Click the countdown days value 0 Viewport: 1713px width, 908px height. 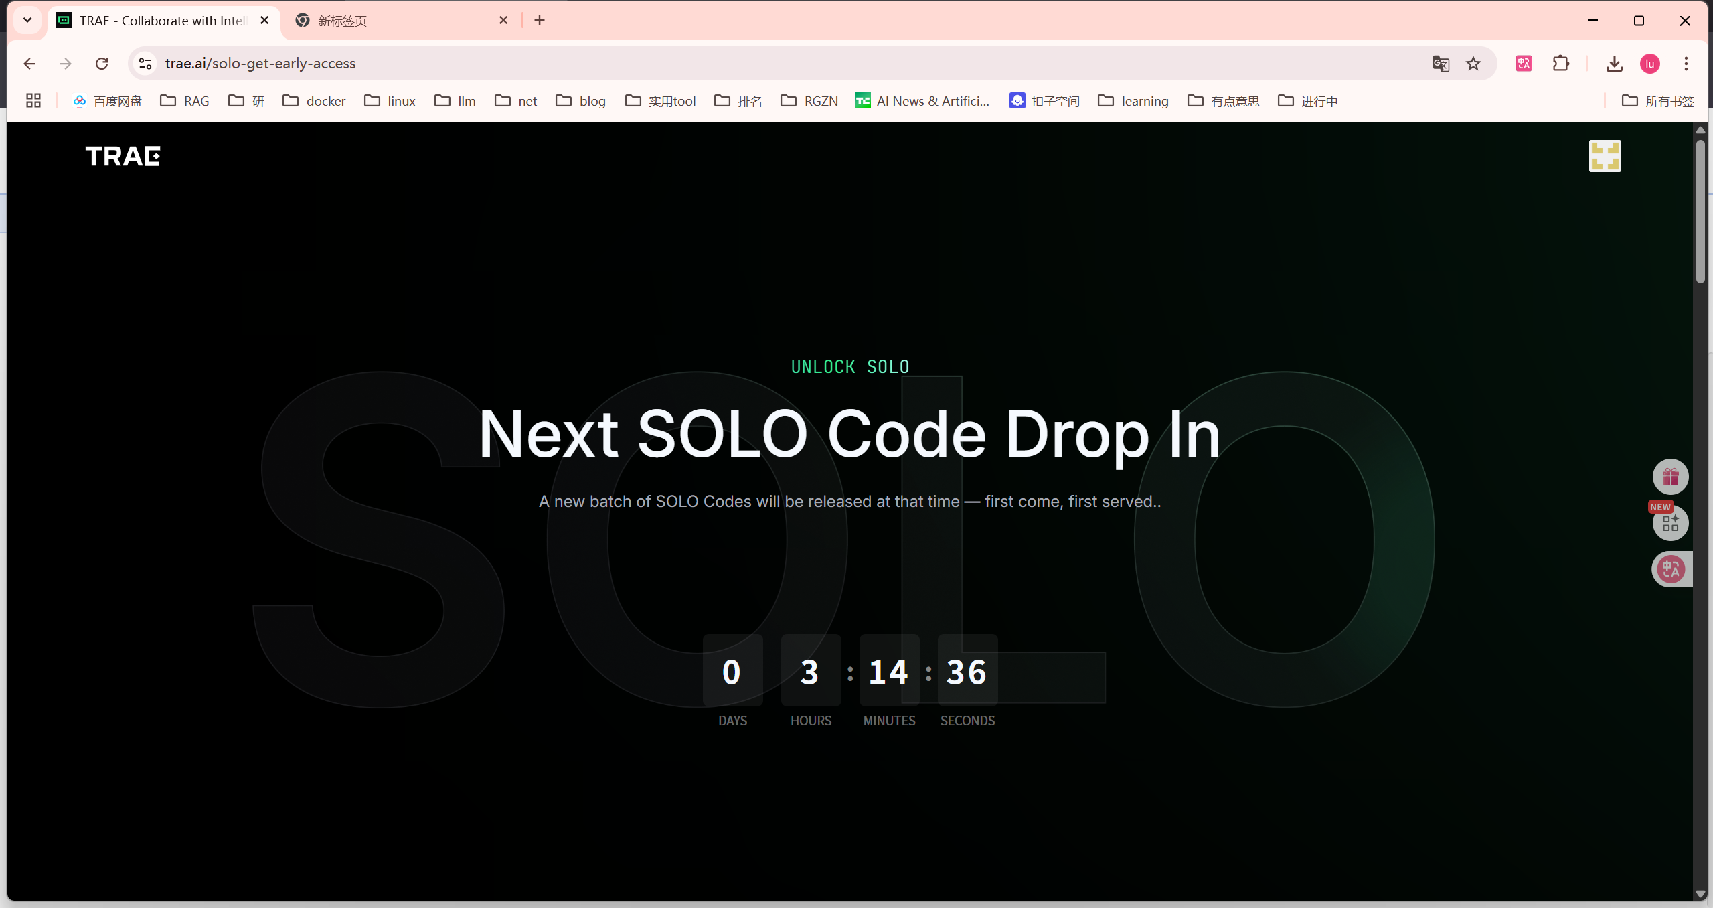(x=732, y=672)
